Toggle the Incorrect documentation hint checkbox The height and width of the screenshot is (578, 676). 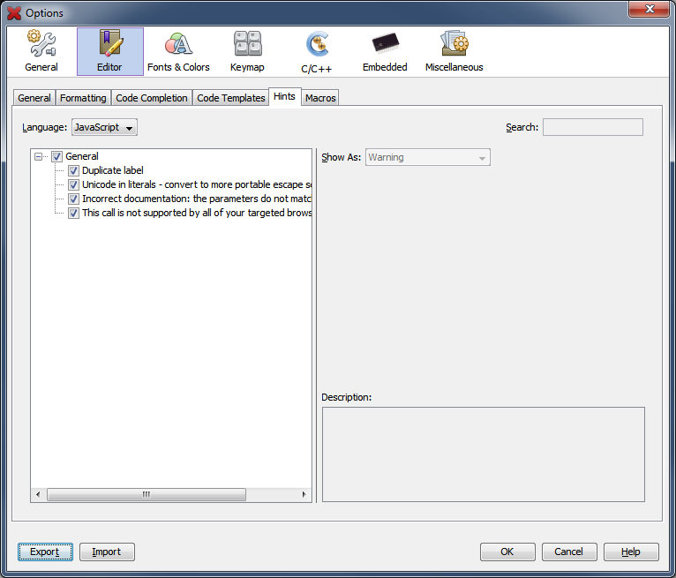(74, 199)
